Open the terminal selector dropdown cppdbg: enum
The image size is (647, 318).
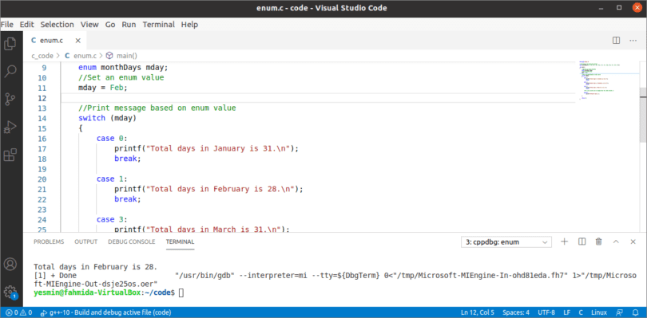point(506,242)
